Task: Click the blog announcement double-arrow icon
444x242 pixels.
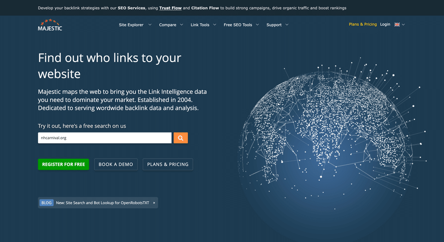Action: pos(154,203)
